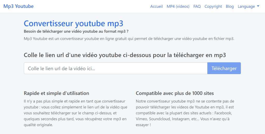Click heading Rapide et simple d'utilisation
Viewport: 265px width, 134px height.
pos(56,93)
